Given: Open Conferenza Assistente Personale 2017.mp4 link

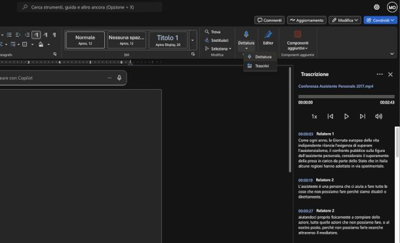Looking at the screenshot, I should pyautogui.click(x=336, y=86).
